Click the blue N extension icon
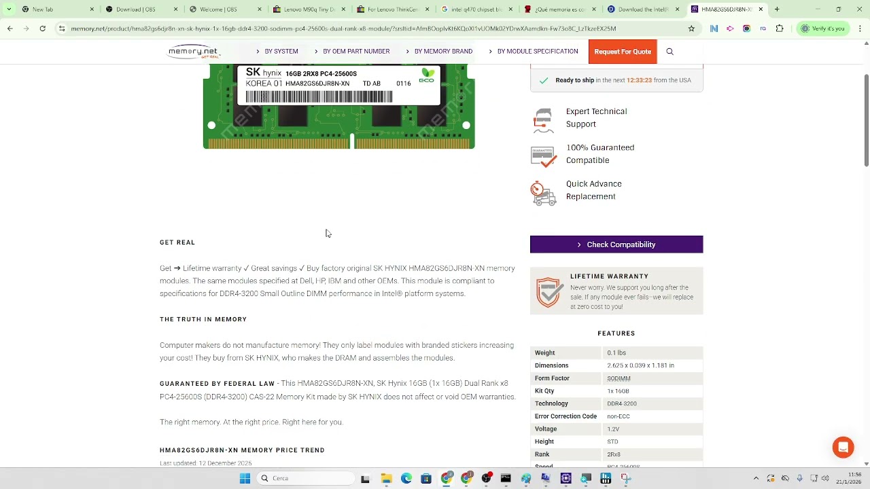The image size is (870, 489). [714, 29]
